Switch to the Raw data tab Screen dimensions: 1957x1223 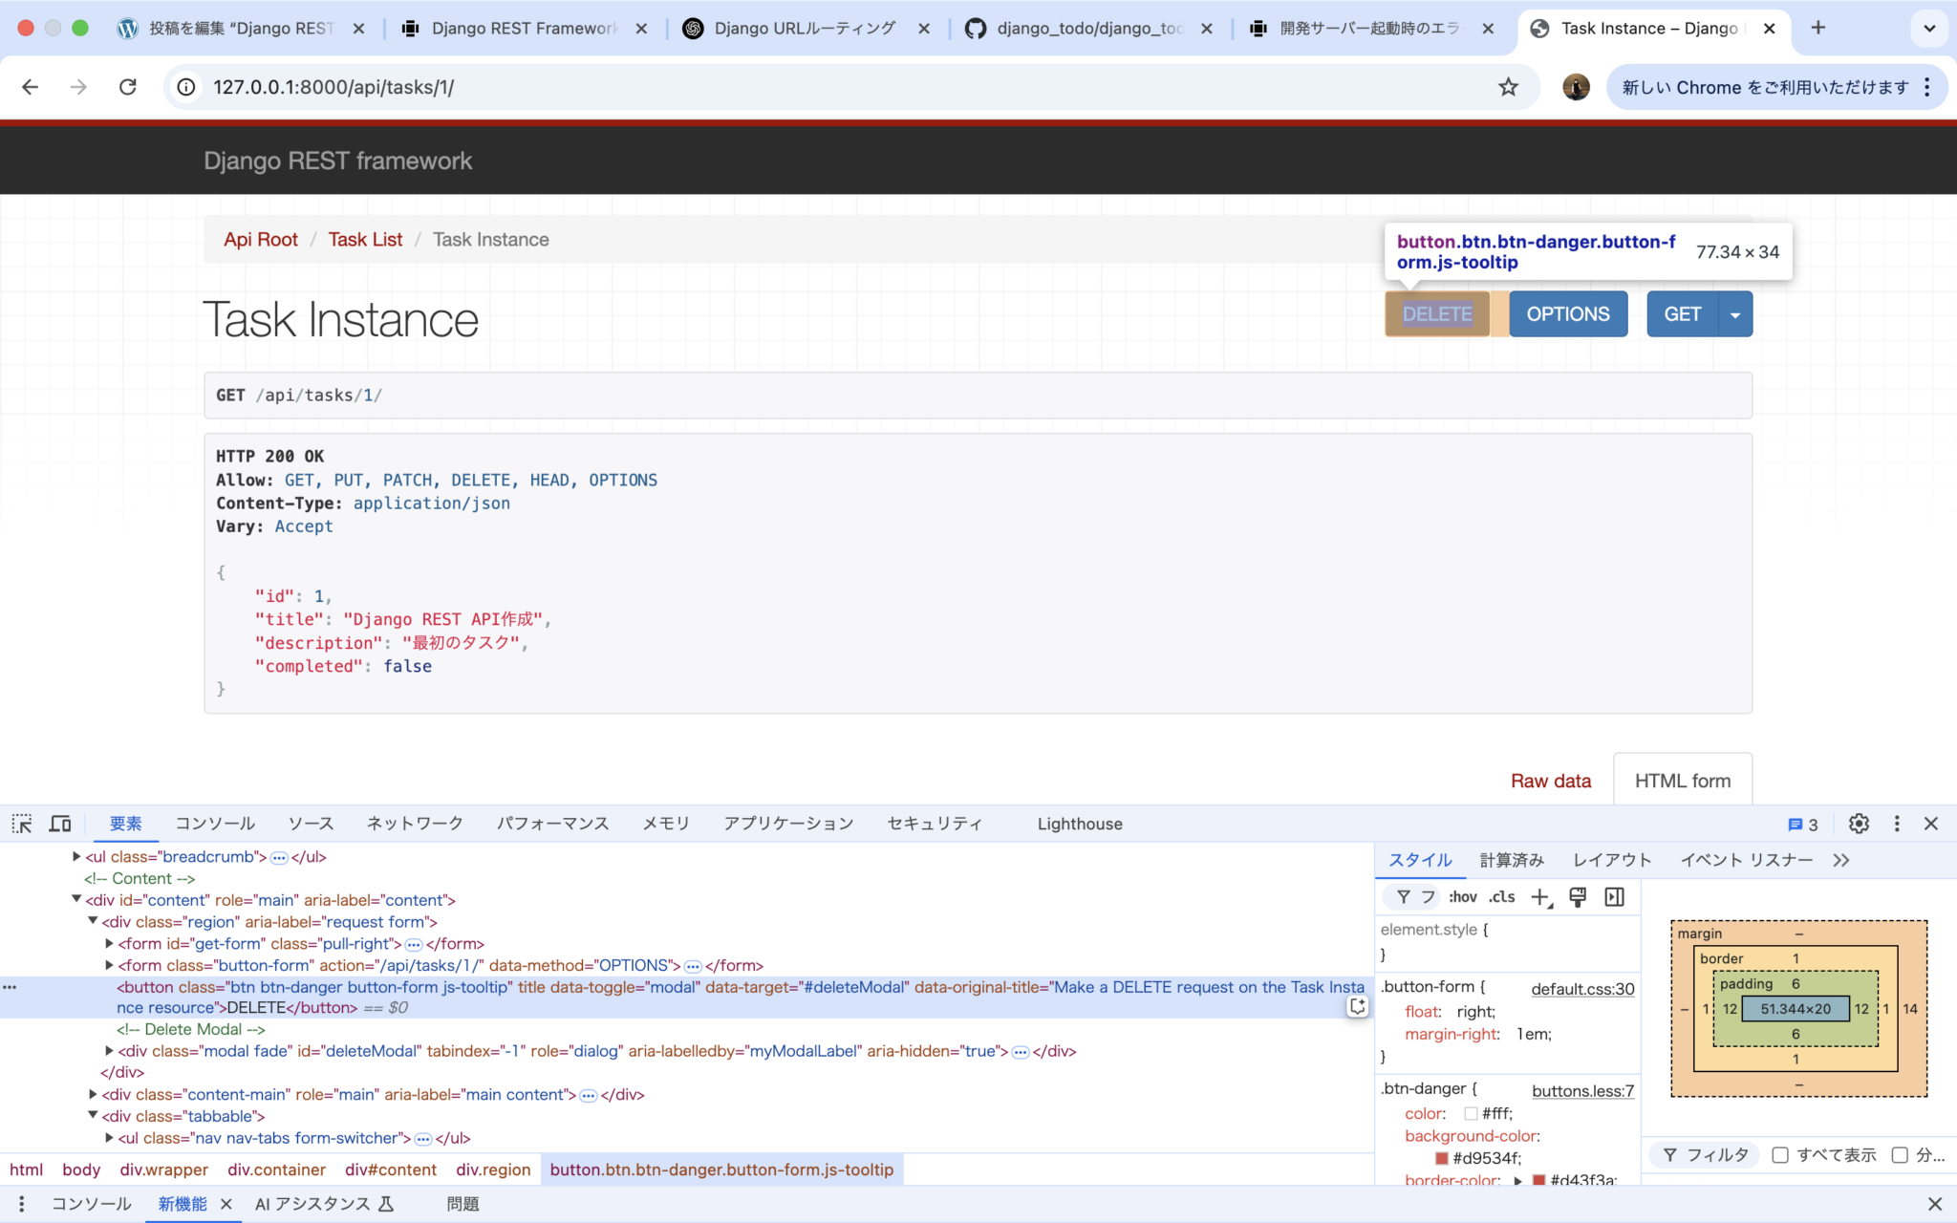coord(1550,780)
